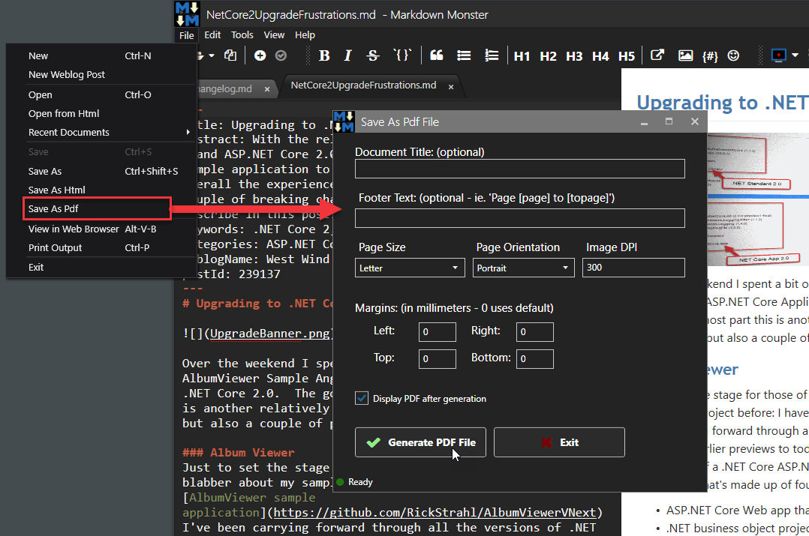The image size is (809, 536).
Task: Switch to NetCore2UpgradeFrustrations.md tab
Action: pyautogui.click(x=363, y=85)
